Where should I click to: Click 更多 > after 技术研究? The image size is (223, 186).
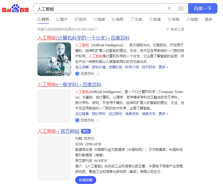[x=164, y=67]
